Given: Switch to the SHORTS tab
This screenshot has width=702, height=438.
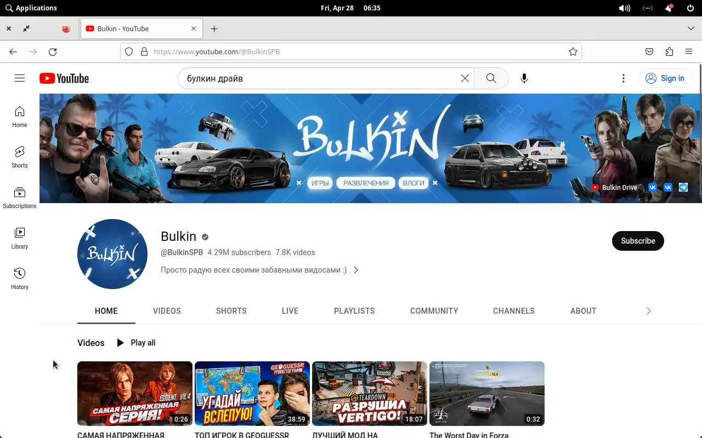Looking at the screenshot, I should tap(231, 311).
